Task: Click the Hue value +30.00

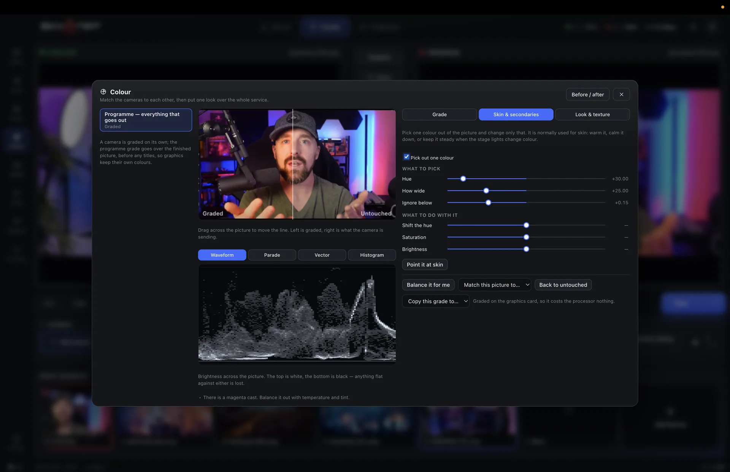Action: click(620, 179)
